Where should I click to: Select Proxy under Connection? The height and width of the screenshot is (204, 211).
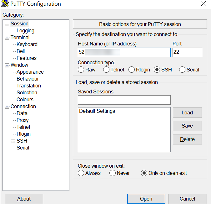[x=23, y=120]
